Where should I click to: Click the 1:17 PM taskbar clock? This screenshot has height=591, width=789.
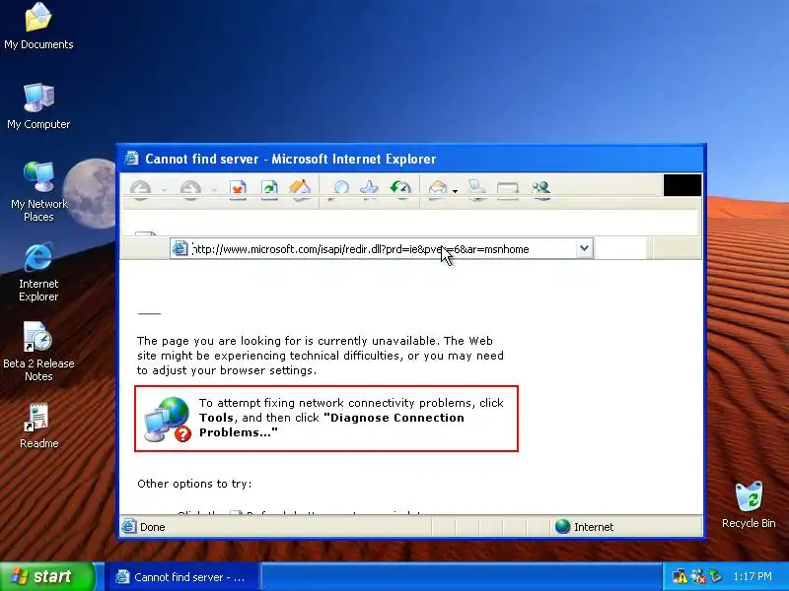tap(753, 576)
